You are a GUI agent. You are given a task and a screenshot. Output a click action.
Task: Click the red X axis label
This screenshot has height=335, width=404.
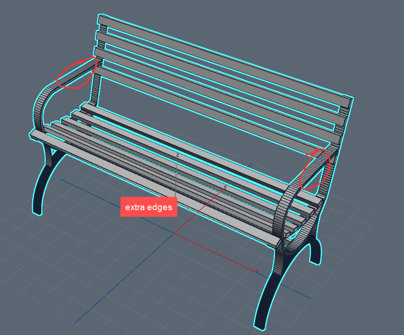[x=257, y=271]
